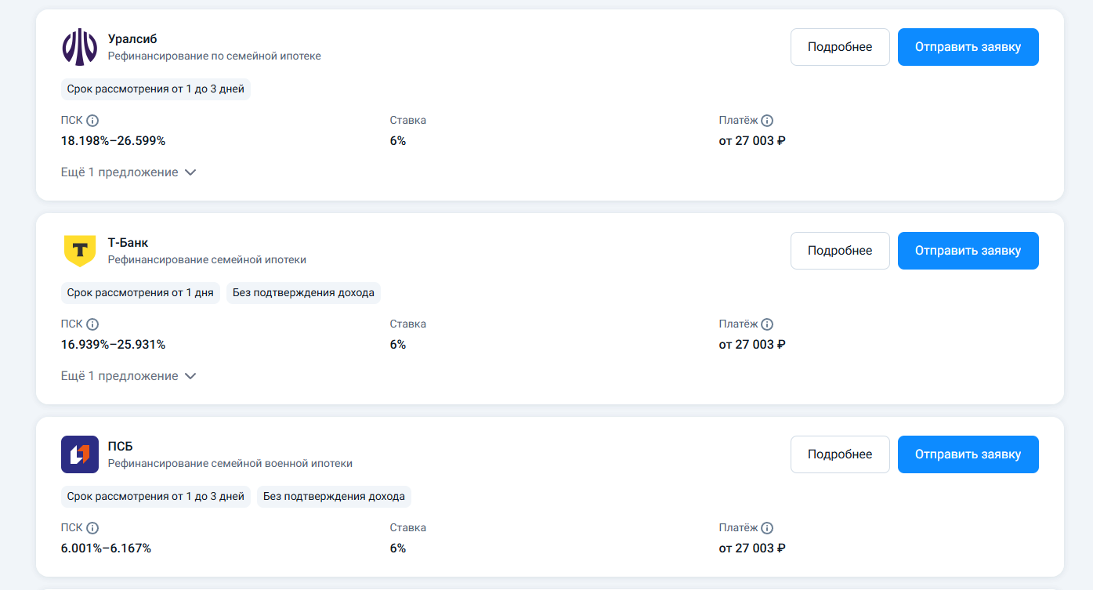Click Отправить заявку for ПСБ
Viewport: 1093px width, 590px height.
point(968,454)
